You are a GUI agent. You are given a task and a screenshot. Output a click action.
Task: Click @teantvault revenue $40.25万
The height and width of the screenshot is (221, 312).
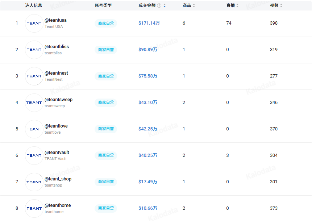coord(147,155)
